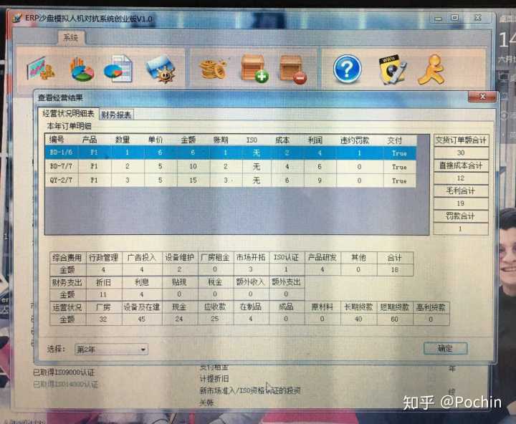Click the 高利贷款 cell
Viewport: 516px width, 424px height.
[x=431, y=307]
